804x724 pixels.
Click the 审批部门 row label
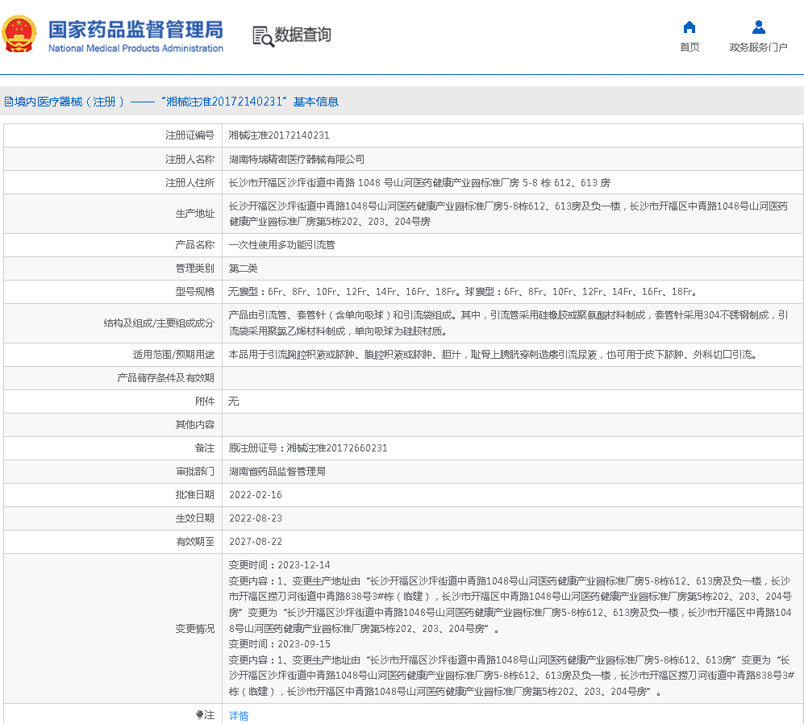coord(195,471)
